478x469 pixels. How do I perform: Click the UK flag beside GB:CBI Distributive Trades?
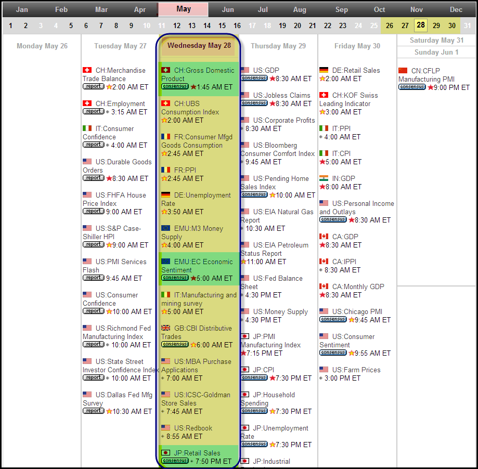[165, 328]
